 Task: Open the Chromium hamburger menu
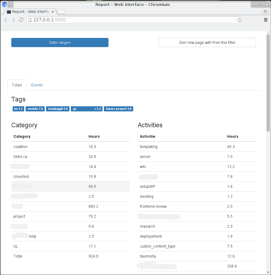(x=266, y=20)
